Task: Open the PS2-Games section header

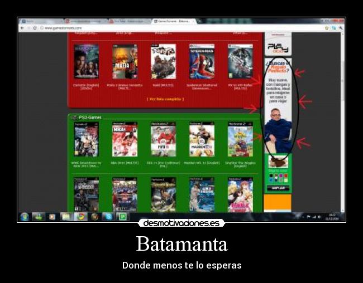Action: (x=90, y=118)
